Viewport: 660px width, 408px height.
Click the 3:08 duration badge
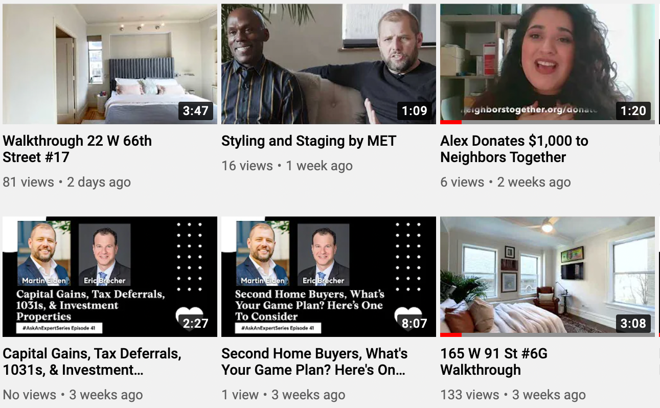coord(633,323)
